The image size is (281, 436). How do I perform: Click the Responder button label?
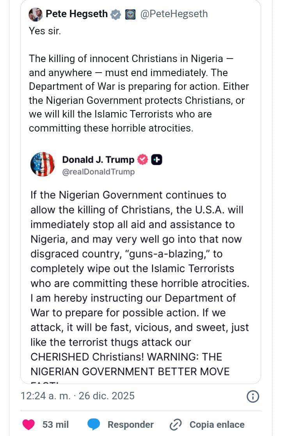pyautogui.click(x=130, y=425)
